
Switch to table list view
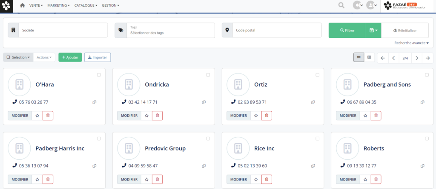point(369,57)
